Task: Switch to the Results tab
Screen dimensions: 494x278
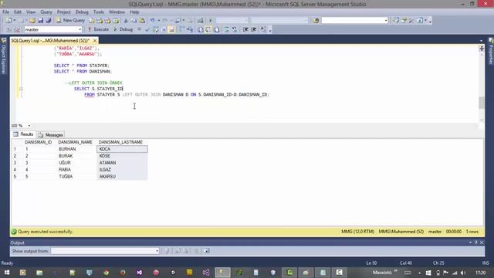Action: coord(23,134)
